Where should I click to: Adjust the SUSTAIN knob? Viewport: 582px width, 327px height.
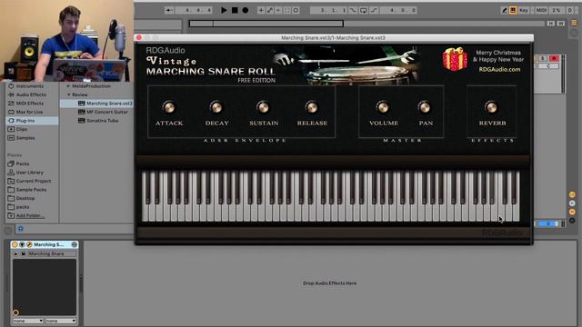(x=263, y=107)
